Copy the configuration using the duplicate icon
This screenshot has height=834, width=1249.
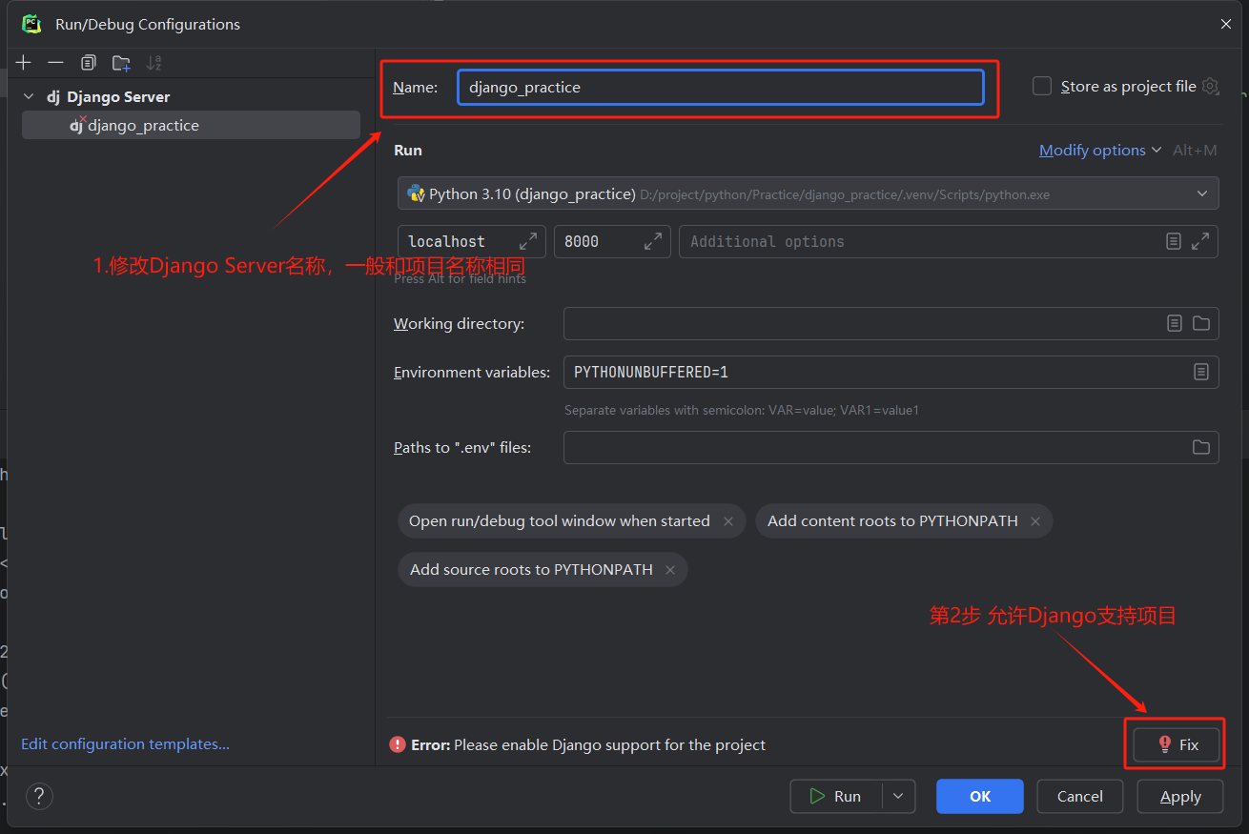(88, 63)
